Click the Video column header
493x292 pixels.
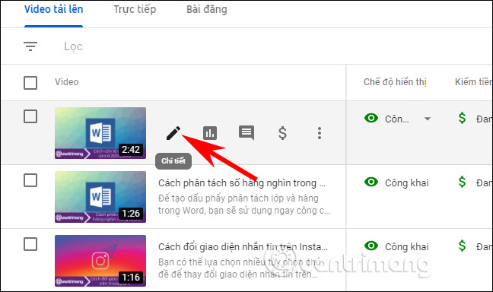coord(67,82)
